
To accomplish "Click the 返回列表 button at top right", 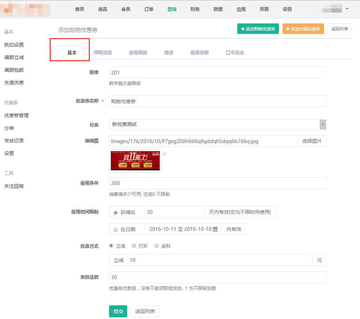I will (x=339, y=29).
